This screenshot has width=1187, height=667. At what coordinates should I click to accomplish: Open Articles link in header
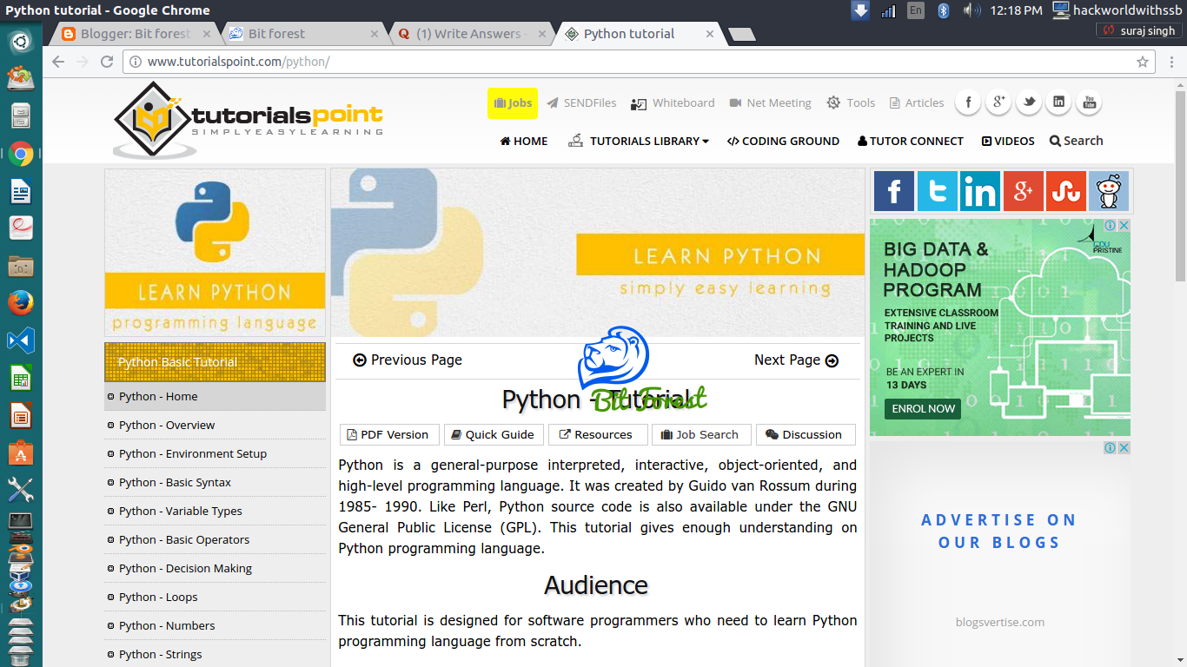click(x=917, y=102)
